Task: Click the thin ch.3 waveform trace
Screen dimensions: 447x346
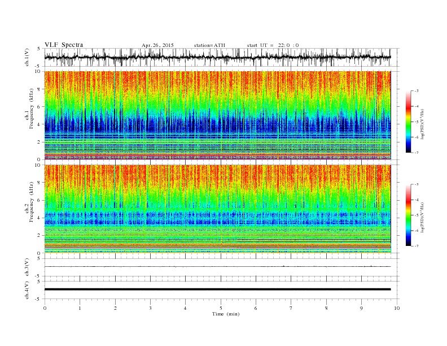Action: [217, 266]
